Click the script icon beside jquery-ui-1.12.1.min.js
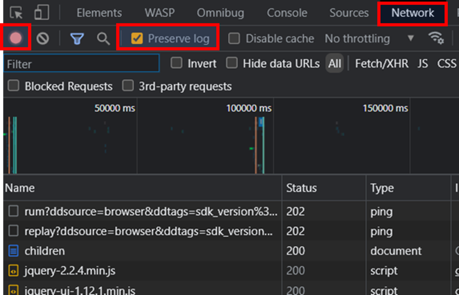Screen dimensions: 459x295 pyautogui.click(x=13, y=290)
